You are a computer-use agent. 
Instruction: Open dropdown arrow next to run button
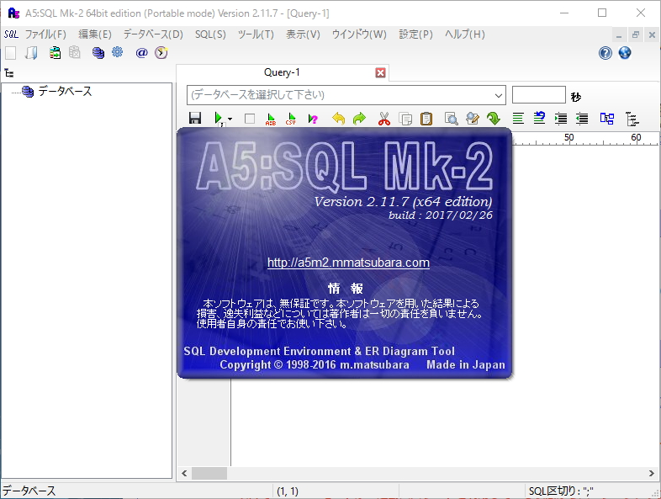pyautogui.click(x=230, y=119)
